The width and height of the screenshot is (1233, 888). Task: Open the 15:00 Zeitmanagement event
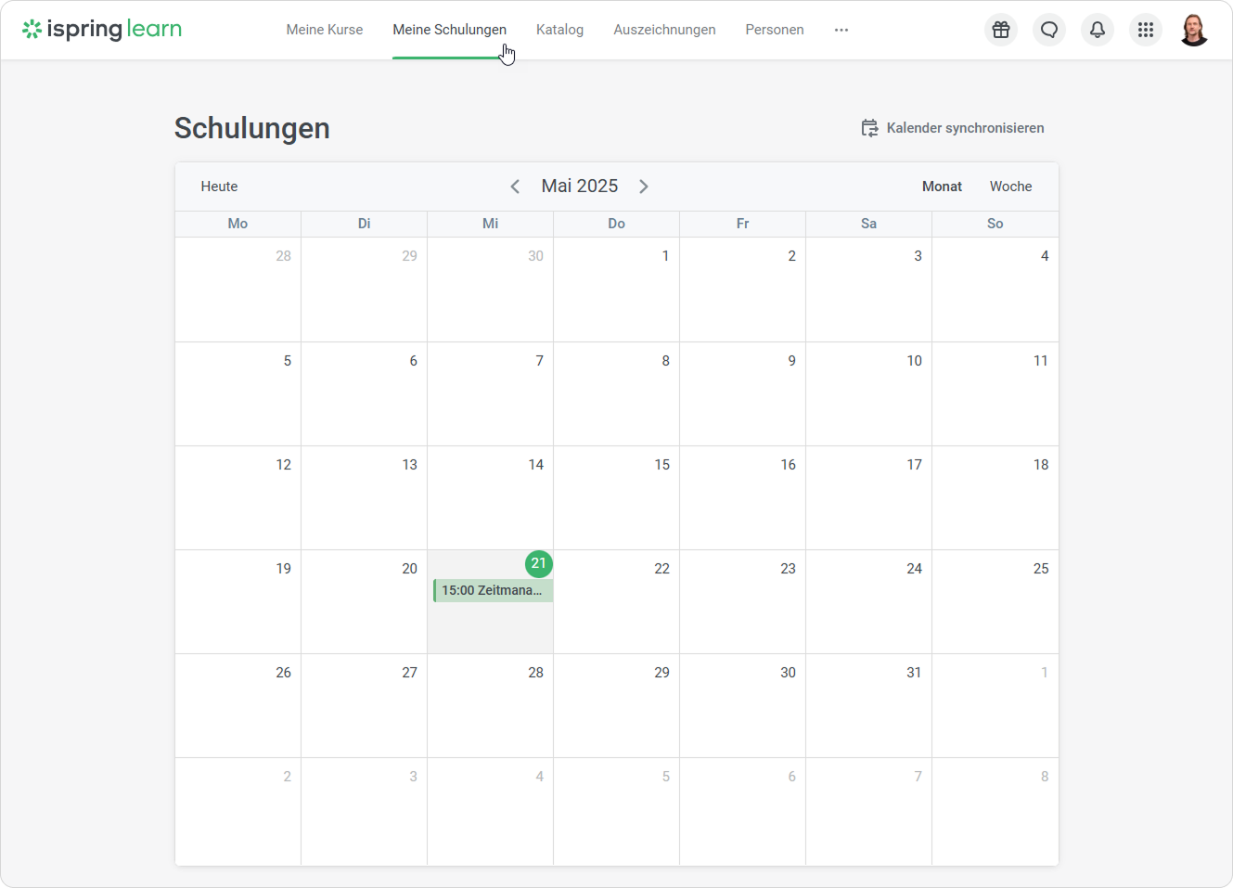[x=493, y=590]
